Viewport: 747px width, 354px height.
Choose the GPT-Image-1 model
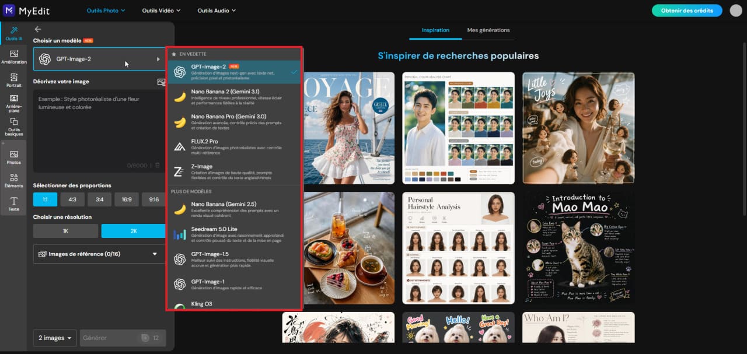235,284
